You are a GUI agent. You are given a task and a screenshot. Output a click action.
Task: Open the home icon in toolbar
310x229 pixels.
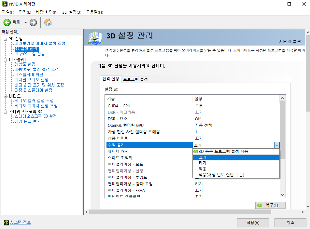tap(48, 22)
